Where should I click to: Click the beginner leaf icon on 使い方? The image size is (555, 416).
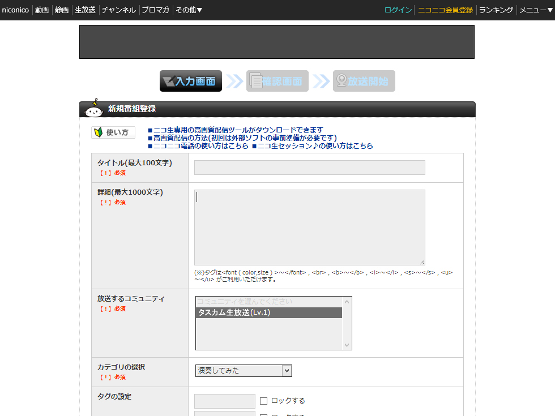(99, 132)
